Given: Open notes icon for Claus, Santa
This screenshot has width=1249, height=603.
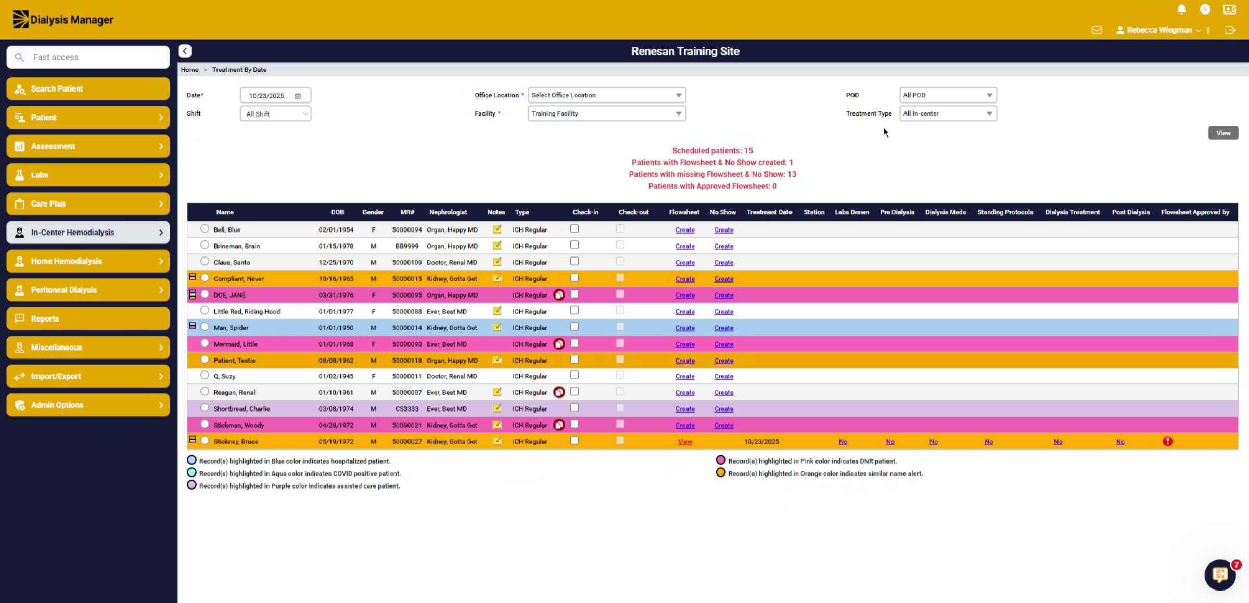Looking at the screenshot, I should tap(497, 262).
